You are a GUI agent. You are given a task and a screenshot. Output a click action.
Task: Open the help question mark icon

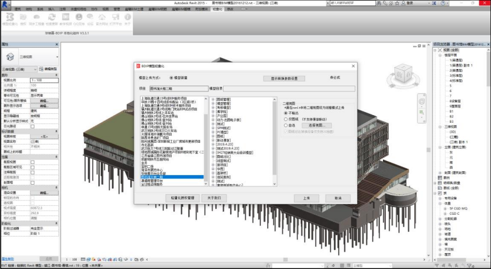tap(443, 3)
